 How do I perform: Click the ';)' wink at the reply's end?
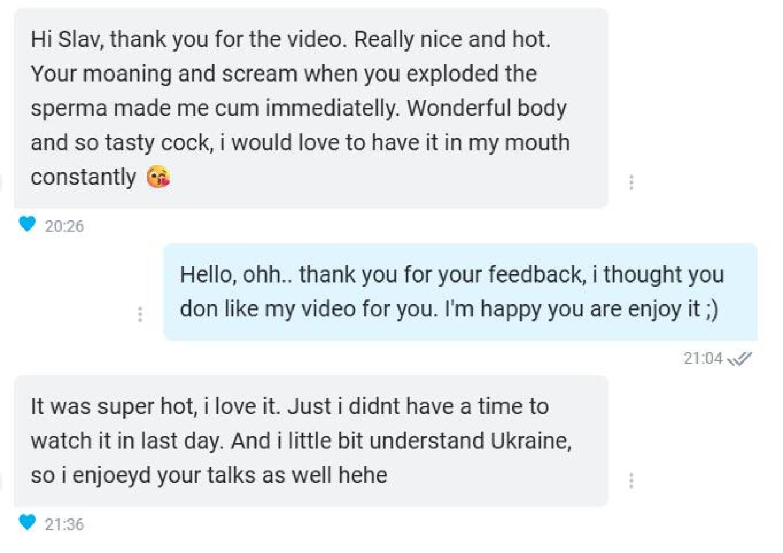click(712, 309)
